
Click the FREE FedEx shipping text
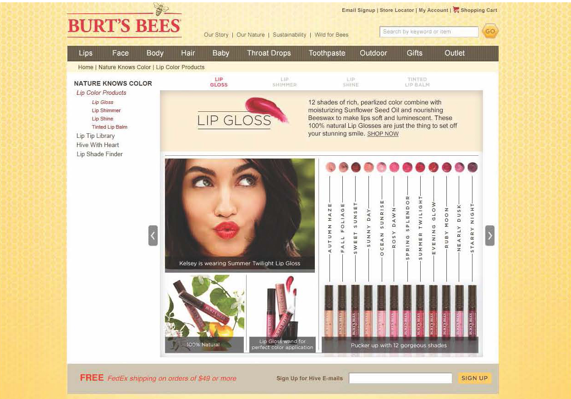(158, 378)
